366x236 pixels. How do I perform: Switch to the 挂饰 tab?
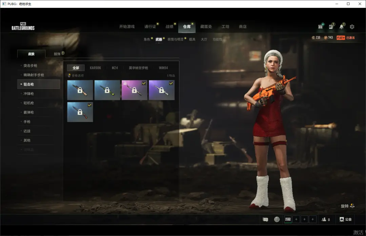coord(57,54)
